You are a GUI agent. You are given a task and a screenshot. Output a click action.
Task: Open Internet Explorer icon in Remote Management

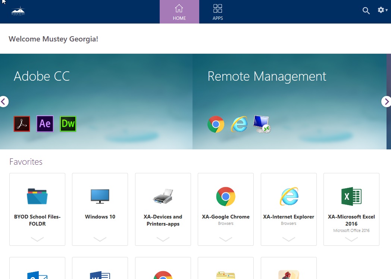[239, 124]
